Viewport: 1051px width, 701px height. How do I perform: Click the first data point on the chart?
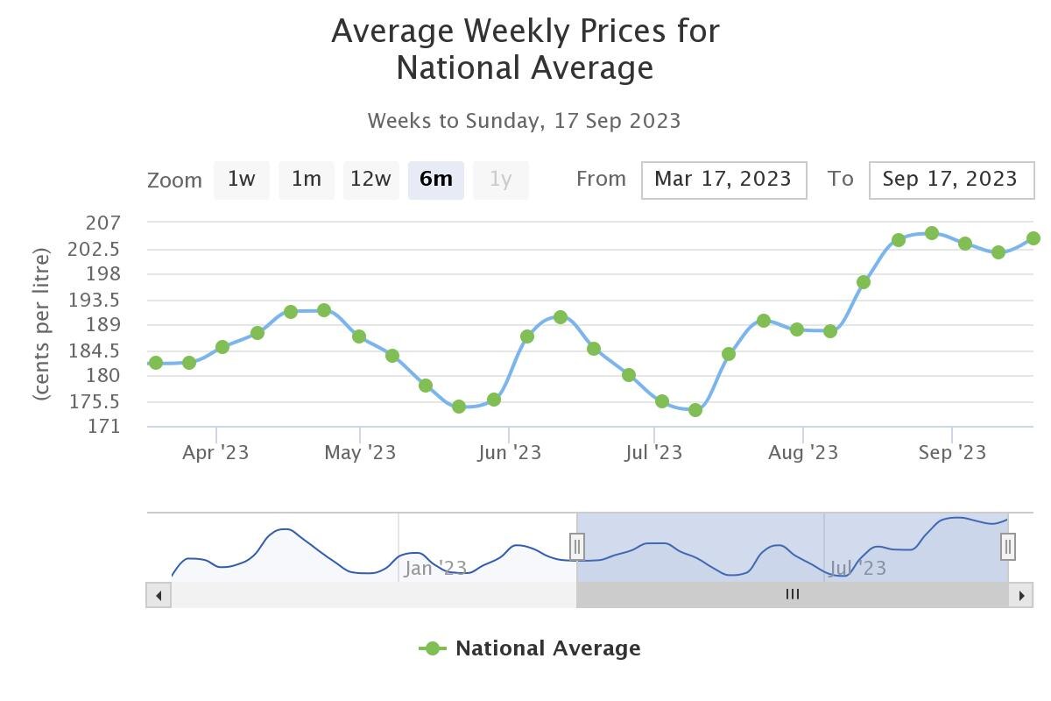[x=156, y=363]
